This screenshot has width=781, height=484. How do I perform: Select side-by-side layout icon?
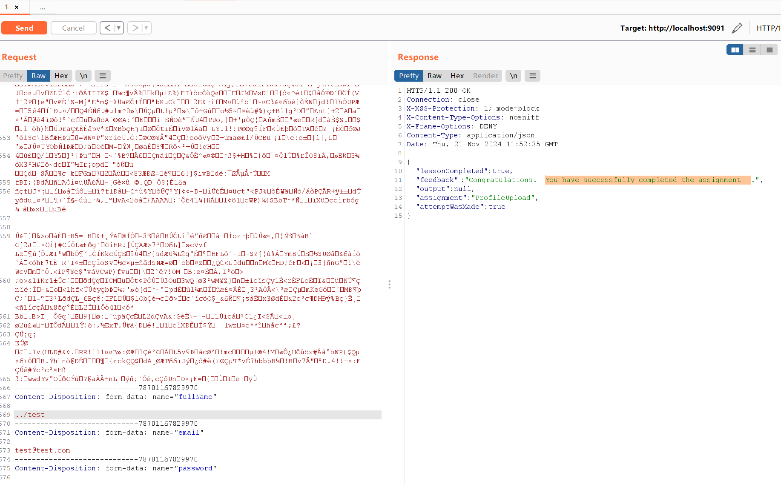[735, 50]
